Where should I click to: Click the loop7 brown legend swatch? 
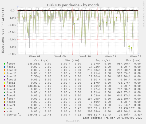point(5,99)
